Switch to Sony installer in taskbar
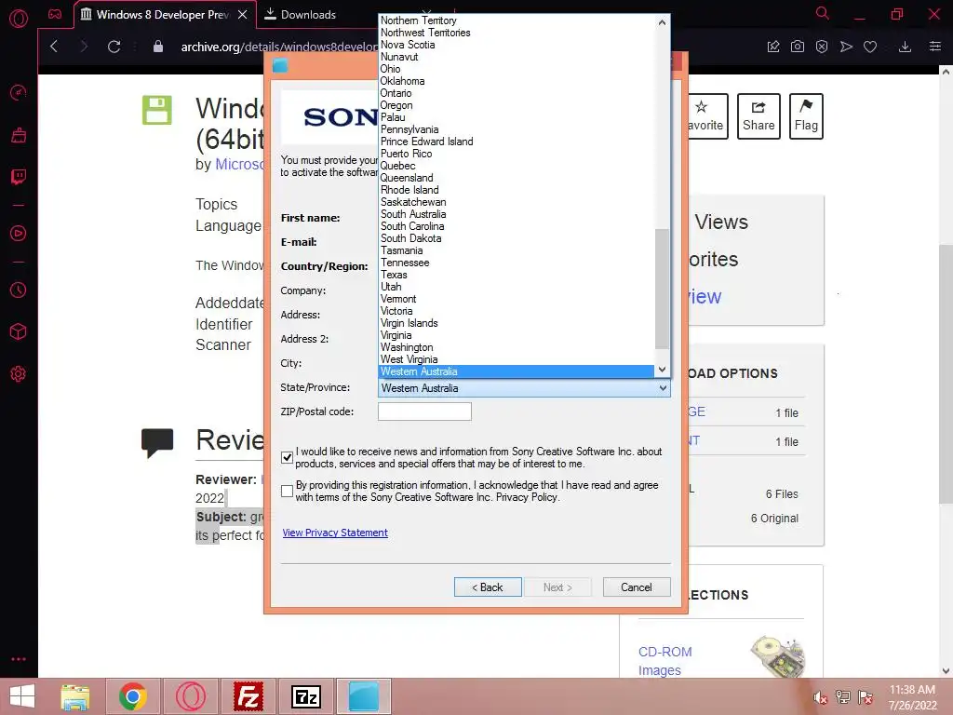The height and width of the screenshot is (715, 953). [x=364, y=696]
